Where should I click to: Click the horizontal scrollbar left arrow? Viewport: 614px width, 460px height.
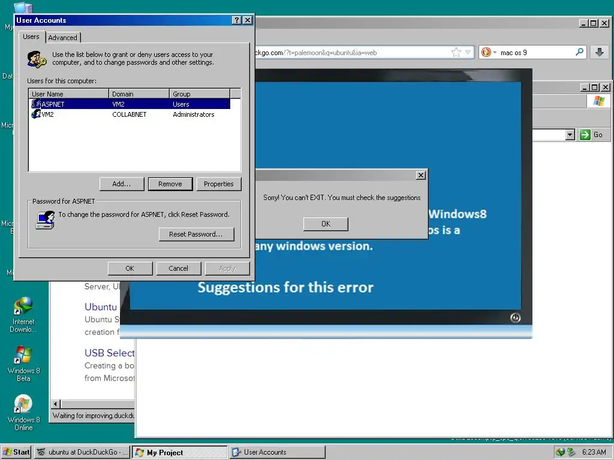point(56,404)
